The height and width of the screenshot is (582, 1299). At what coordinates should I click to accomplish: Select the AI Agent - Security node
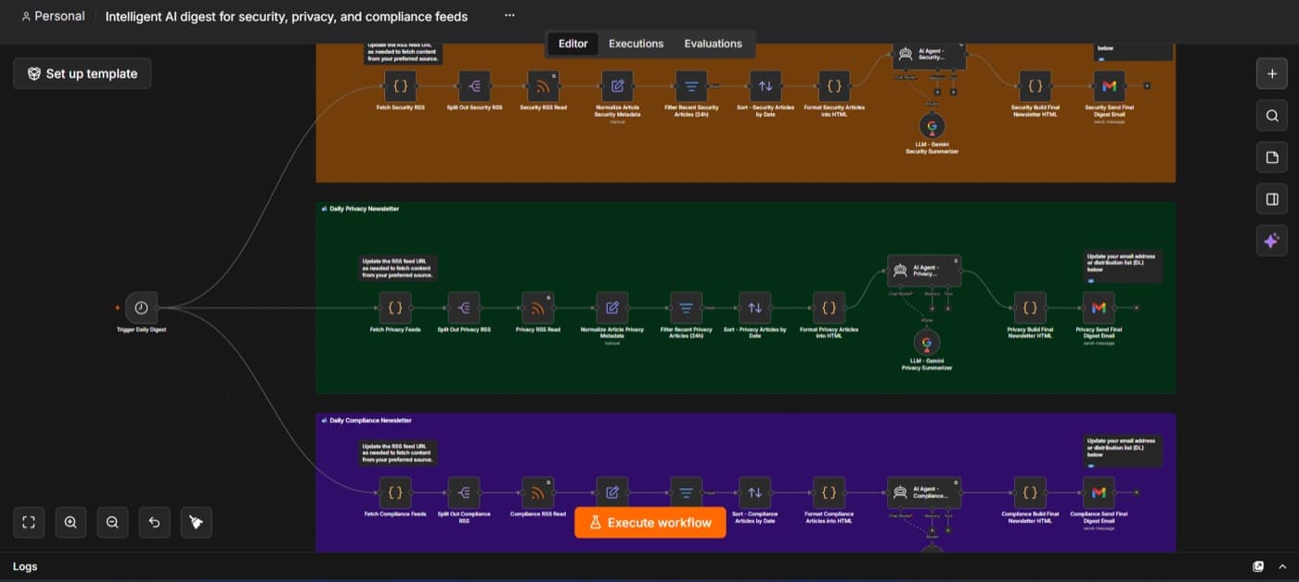[929, 56]
